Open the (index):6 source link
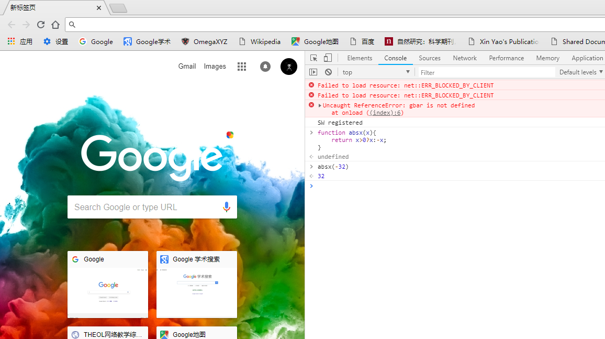This screenshot has width=605, height=339. click(x=386, y=113)
